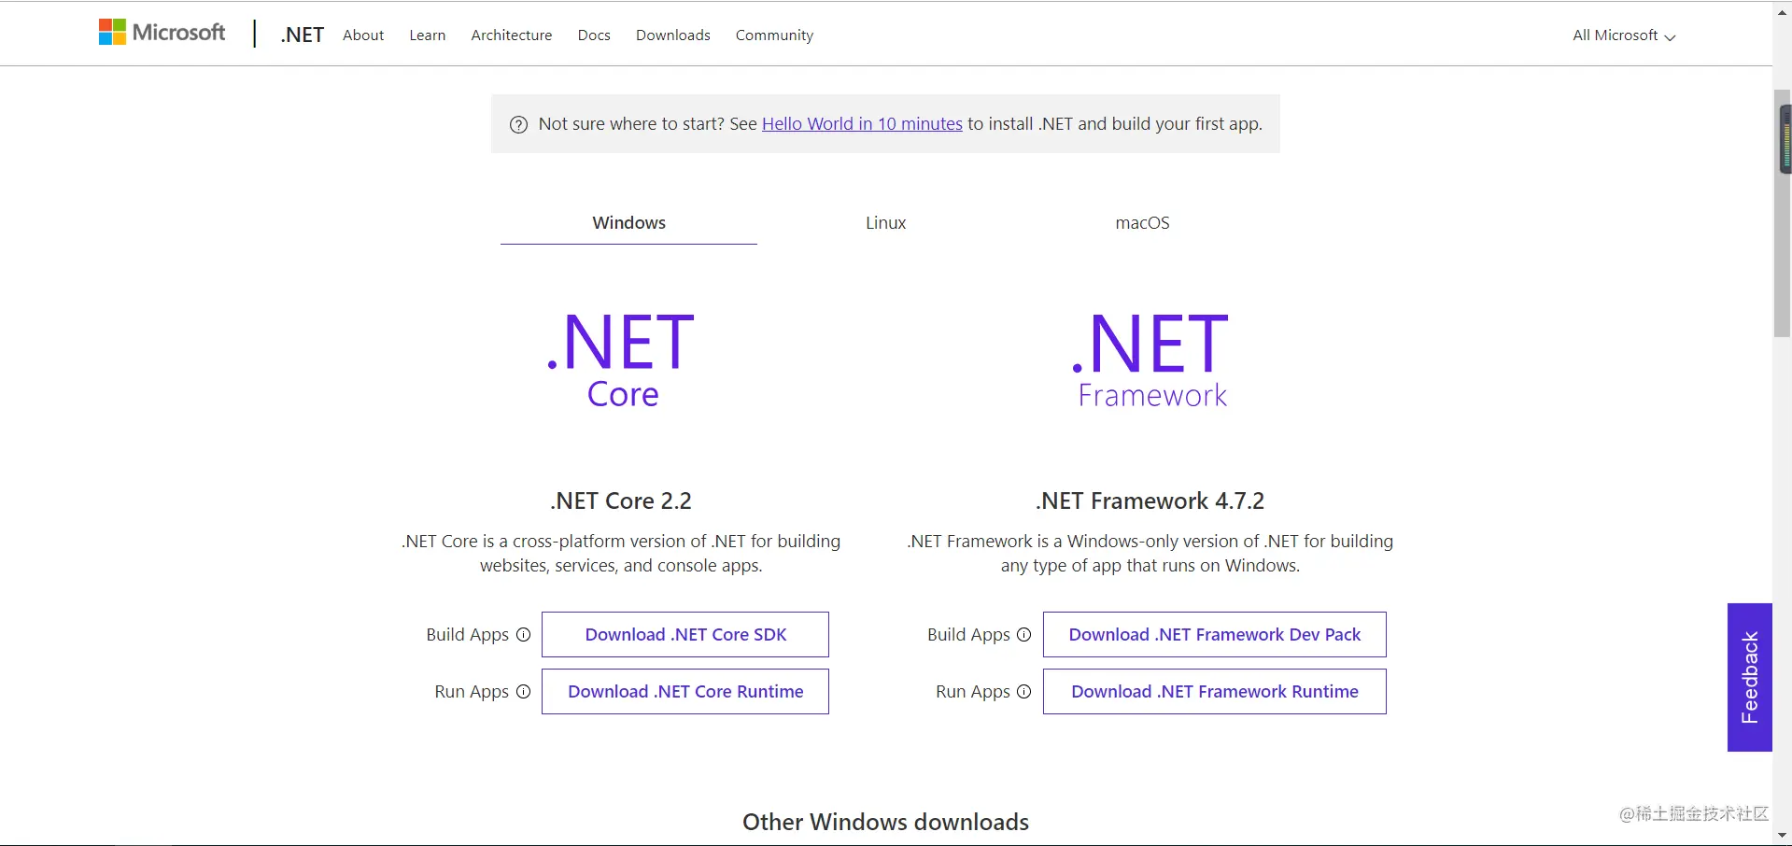
Task: Click the .NET Core 2.2 heading
Action: point(621,501)
